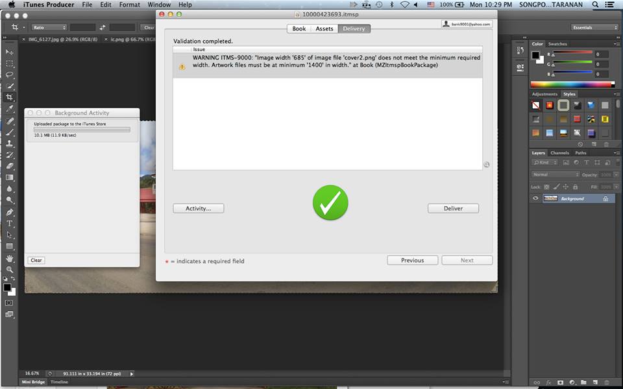Select the Quick Selection tool
Screen dimensions: 623x389
(x=10, y=86)
